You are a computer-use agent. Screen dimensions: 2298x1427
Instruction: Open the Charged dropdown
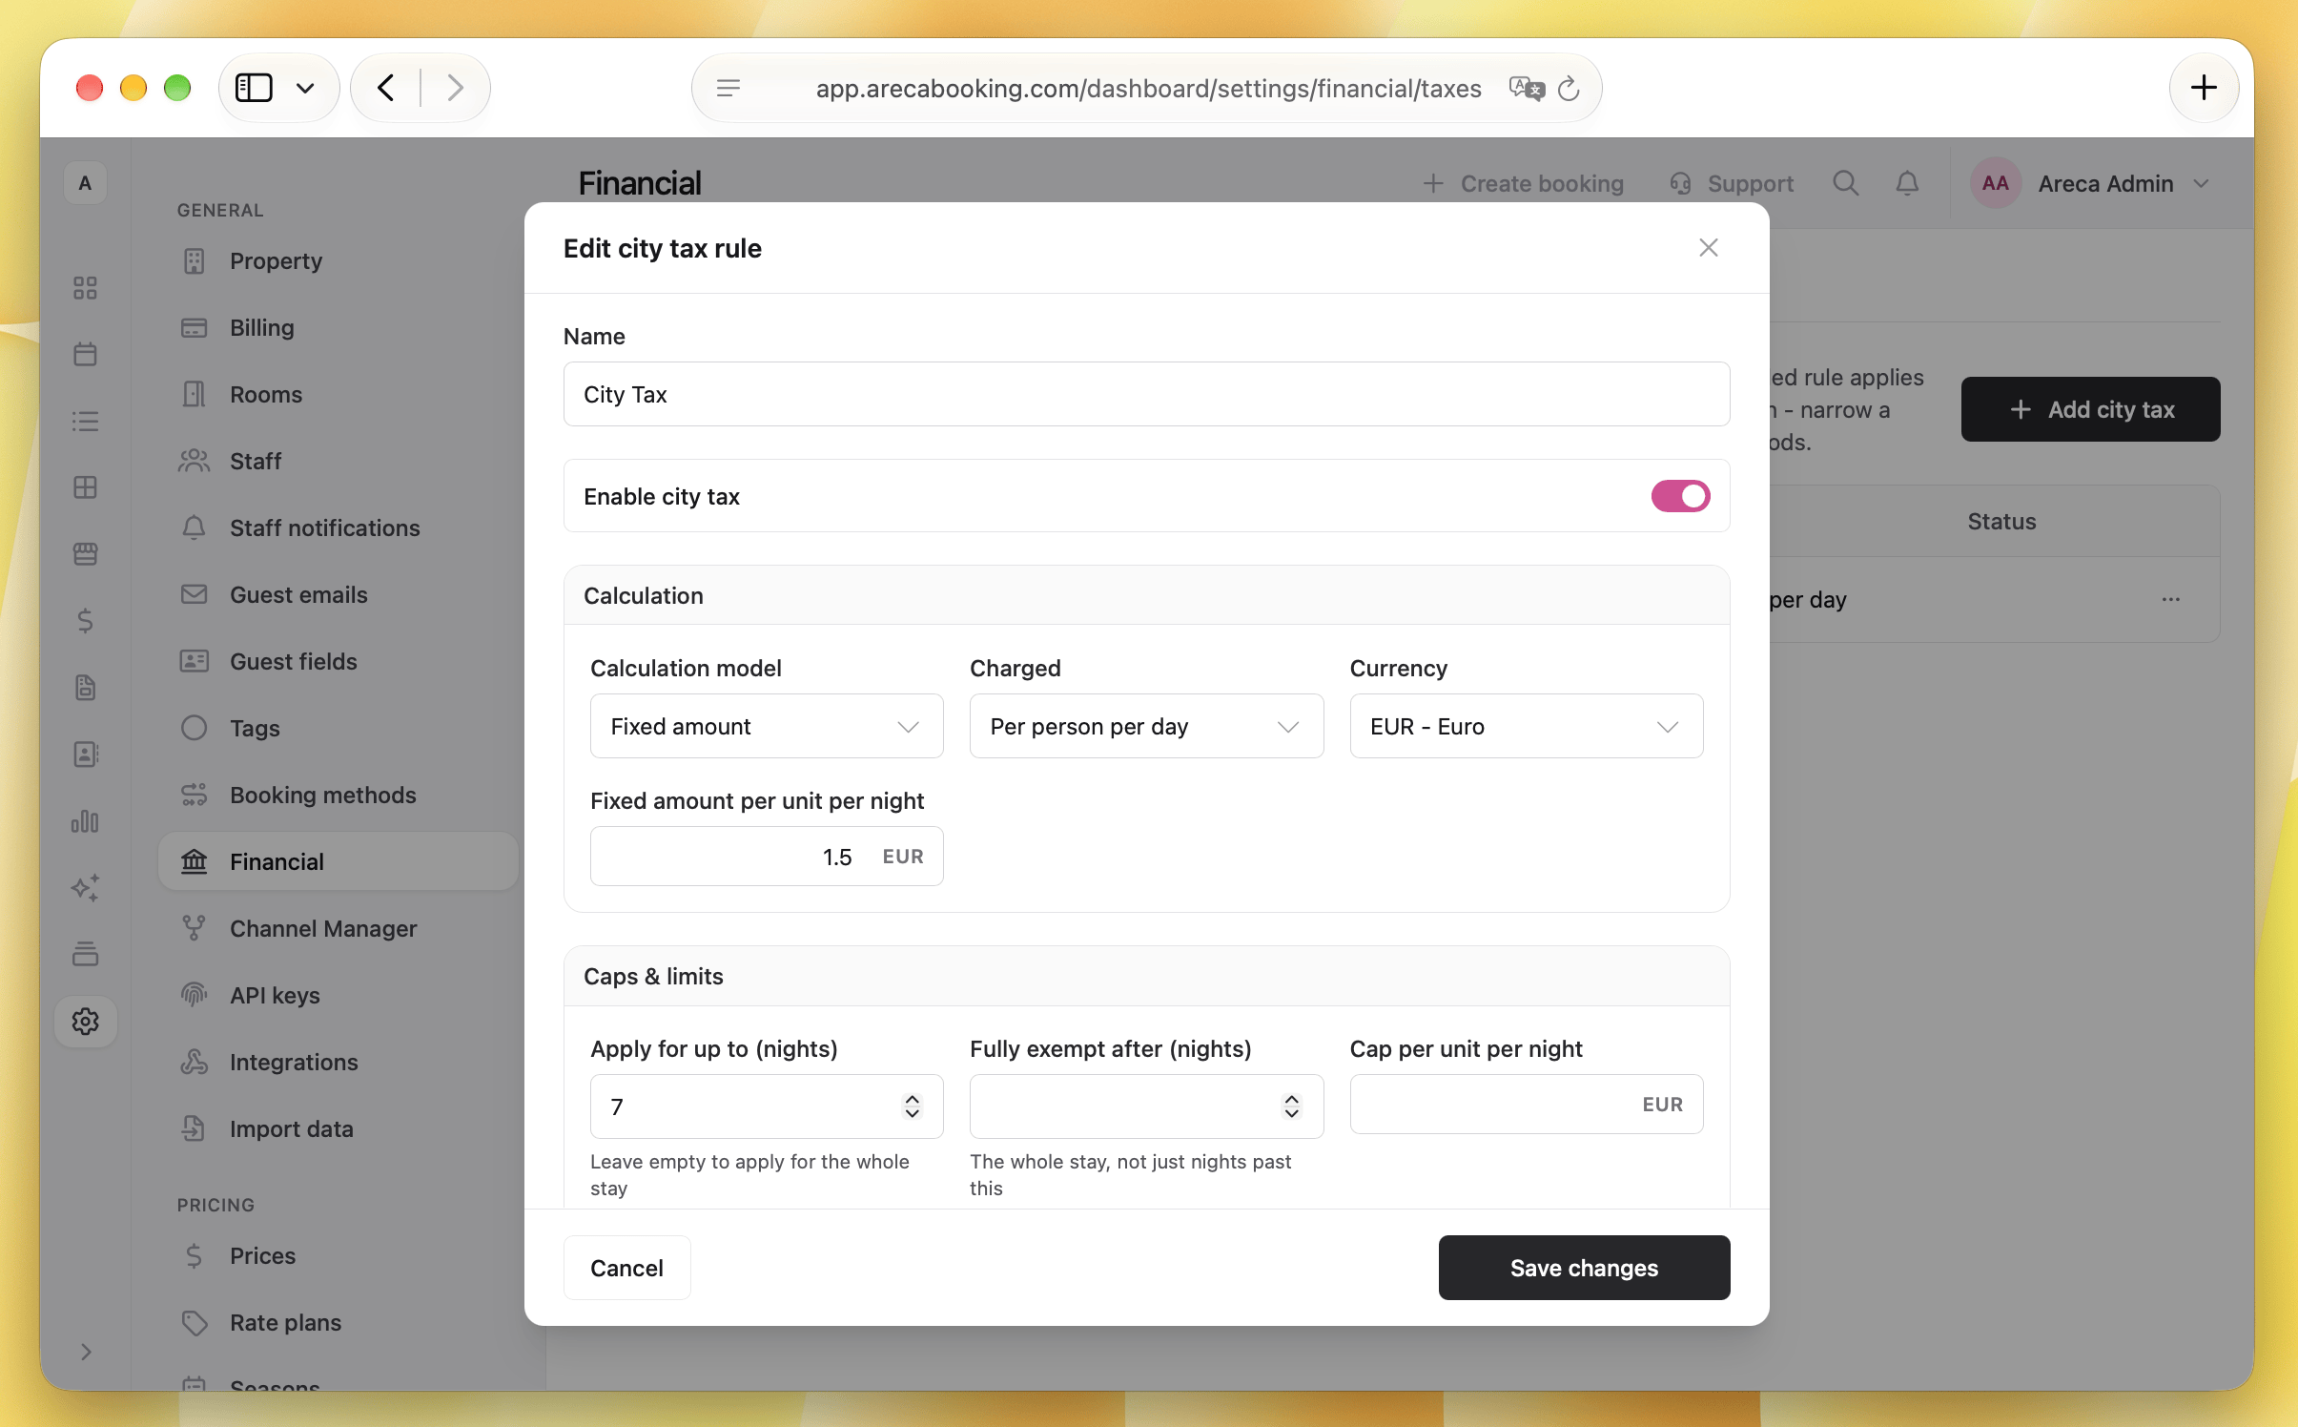point(1146,726)
